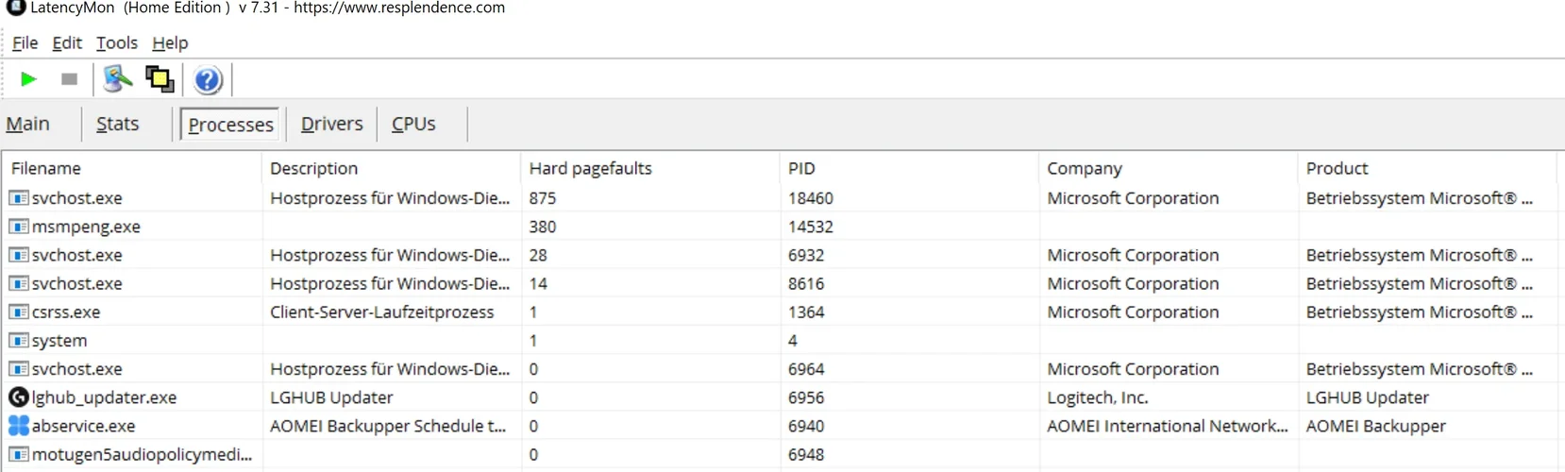Sort by Hard pagefaults column header
Image resolution: width=1565 pixels, height=472 pixels.
coord(650,168)
